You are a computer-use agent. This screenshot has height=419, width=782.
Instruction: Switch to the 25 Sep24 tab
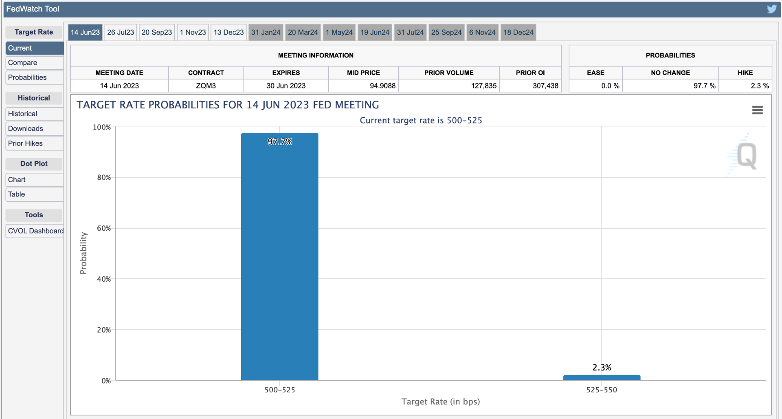coord(446,32)
